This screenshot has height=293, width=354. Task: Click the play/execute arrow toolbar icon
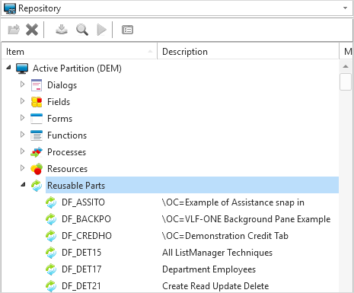coord(102,30)
